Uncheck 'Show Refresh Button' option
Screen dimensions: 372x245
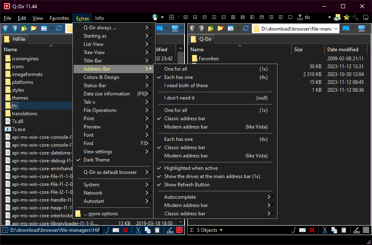(x=187, y=185)
